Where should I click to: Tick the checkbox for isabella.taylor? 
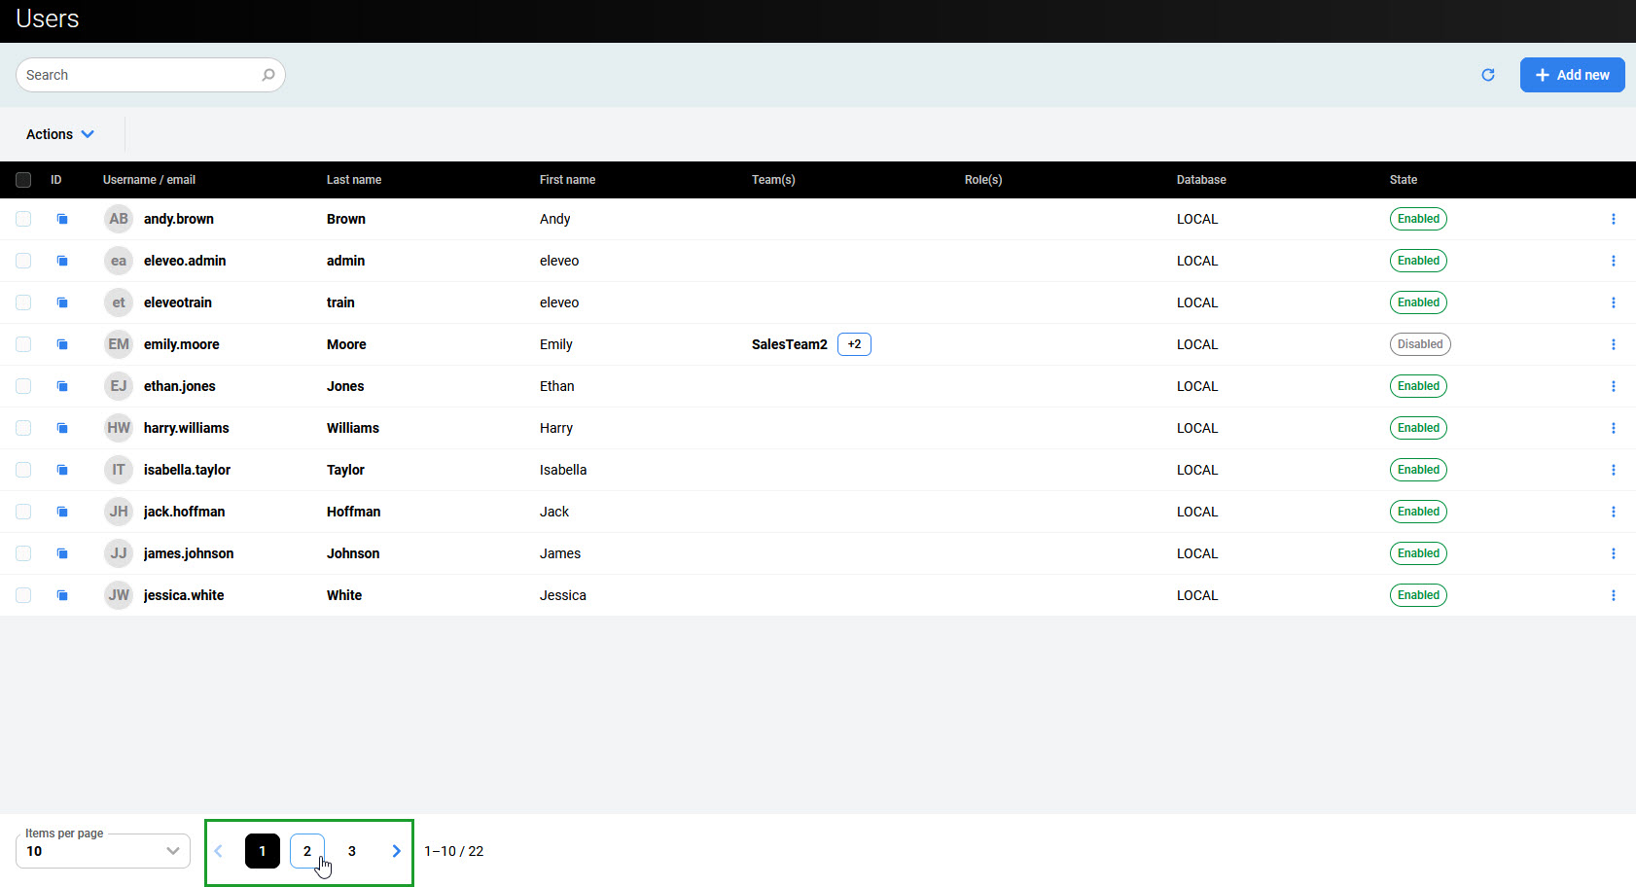[23, 470]
